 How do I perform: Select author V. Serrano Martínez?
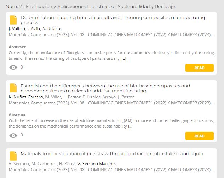tap(97, 164)
